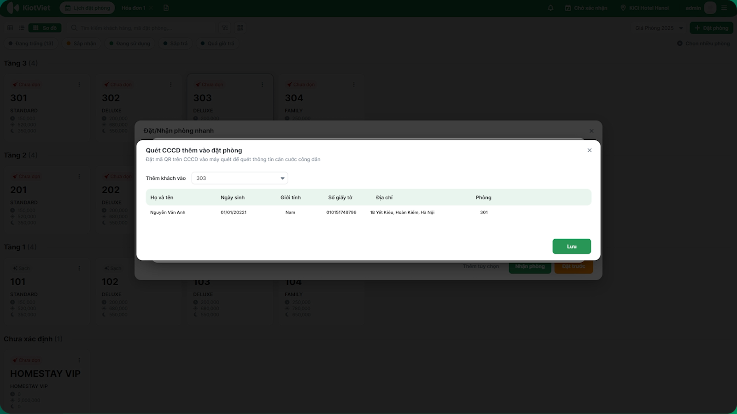Click the Số giấy tờ column header

340,198
